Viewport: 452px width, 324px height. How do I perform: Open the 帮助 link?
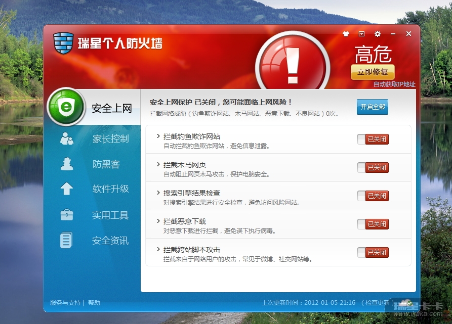(94, 302)
